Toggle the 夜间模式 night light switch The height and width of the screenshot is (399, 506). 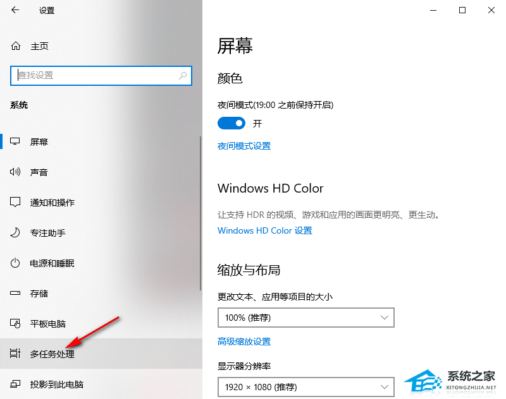tap(231, 123)
